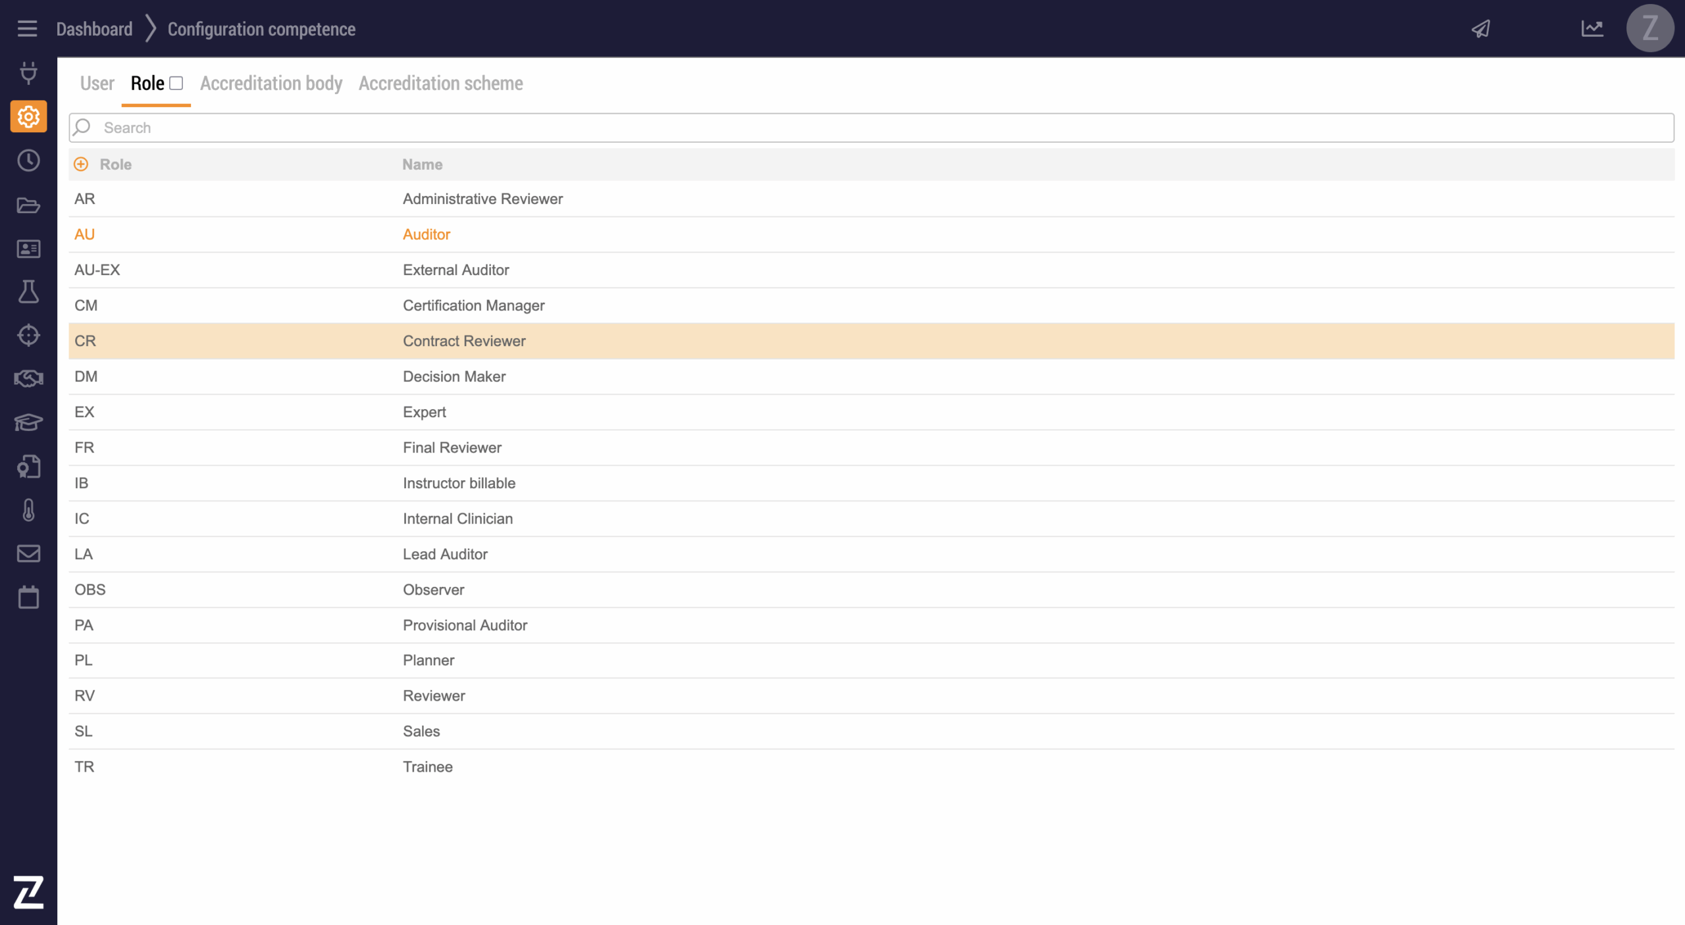Toggle the checkbox beside Role tab
Image resolution: width=1685 pixels, height=925 pixels.
176,83
